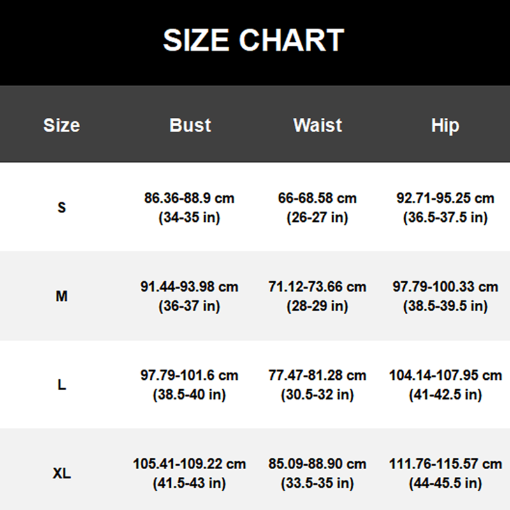Select the Hip column header
The width and height of the screenshot is (510, 510).
click(445, 125)
